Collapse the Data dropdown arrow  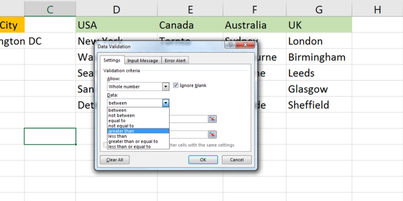tap(166, 103)
